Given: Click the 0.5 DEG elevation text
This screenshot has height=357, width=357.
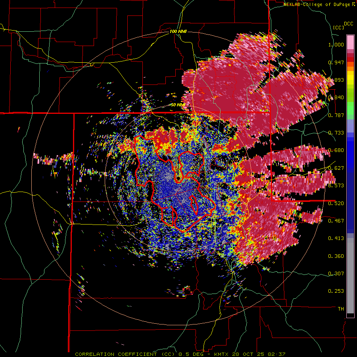Looking at the screenshot, I should (192, 354).
